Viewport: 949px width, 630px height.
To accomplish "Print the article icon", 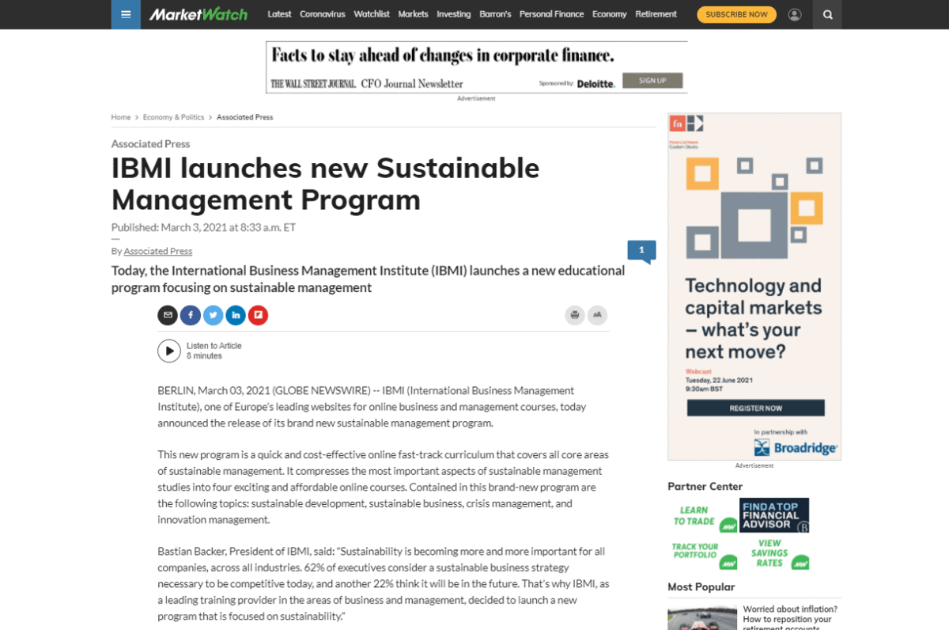I will click(x=575, y=315).
